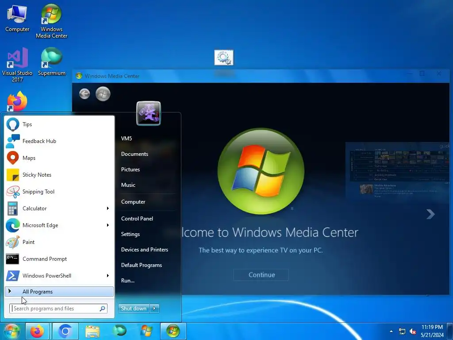453x340 pixels.
Task: Click the muted volume tray icon
Action: (413, 331)
